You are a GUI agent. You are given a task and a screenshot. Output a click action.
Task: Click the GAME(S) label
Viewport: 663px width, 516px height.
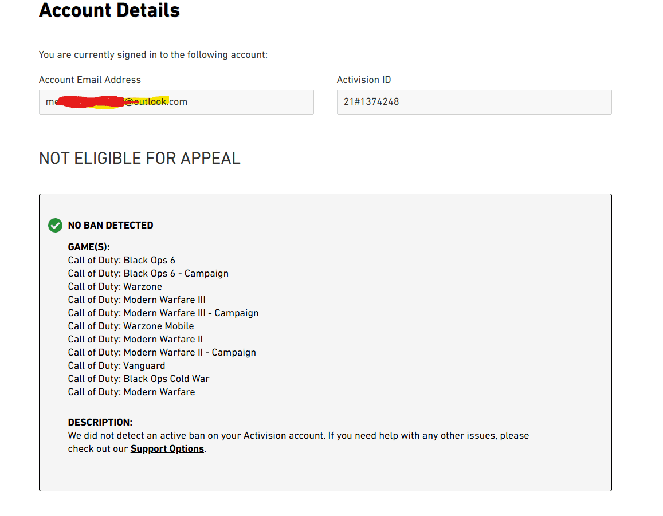point(89,247)
